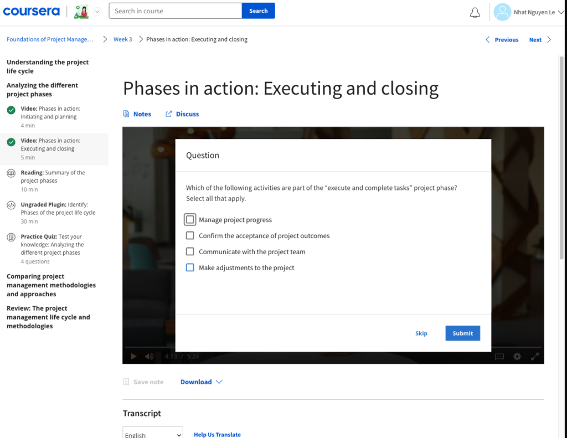
Task: Submit the quiz answer
Action: pyautogui.click(x=462, y=333)
